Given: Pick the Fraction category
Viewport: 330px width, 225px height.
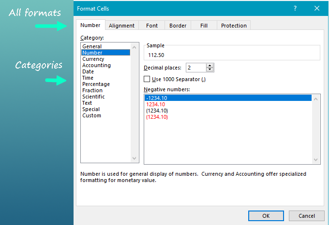Looking at the screenshot, I should [x=105, y=90].
